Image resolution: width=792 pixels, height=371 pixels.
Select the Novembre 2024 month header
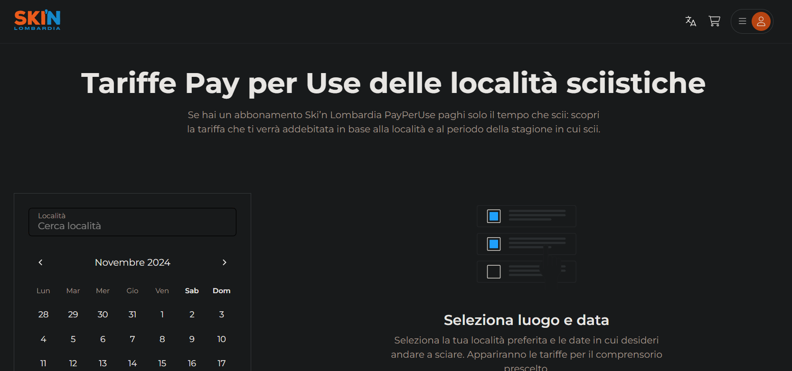132,262
